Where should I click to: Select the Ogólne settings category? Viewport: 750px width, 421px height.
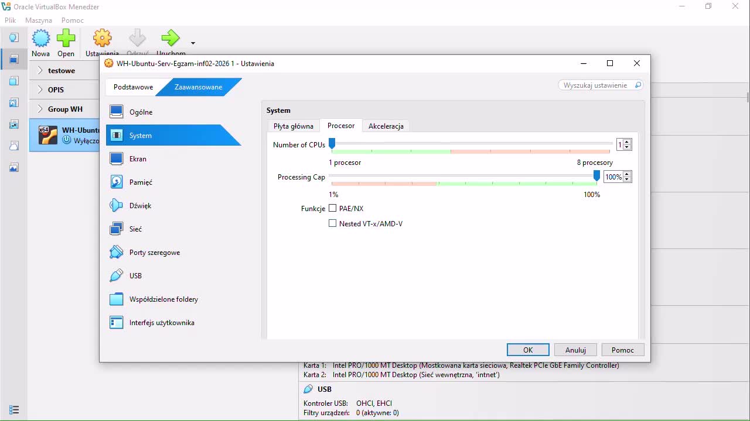tap(173, 112)
